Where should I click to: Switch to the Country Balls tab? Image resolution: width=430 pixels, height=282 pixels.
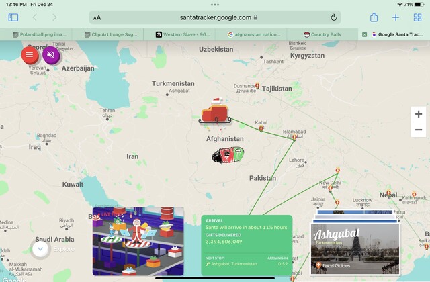pos(322,34)
